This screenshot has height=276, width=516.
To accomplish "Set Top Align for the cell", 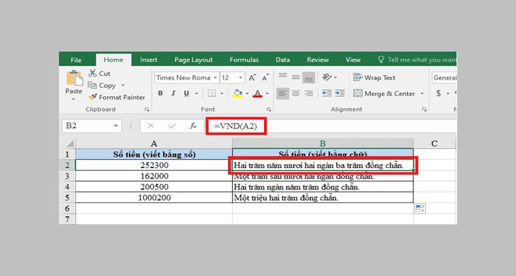I will (x=282, y=77).
